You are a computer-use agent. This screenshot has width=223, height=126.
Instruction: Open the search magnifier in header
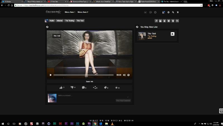[x=173, y=12]
